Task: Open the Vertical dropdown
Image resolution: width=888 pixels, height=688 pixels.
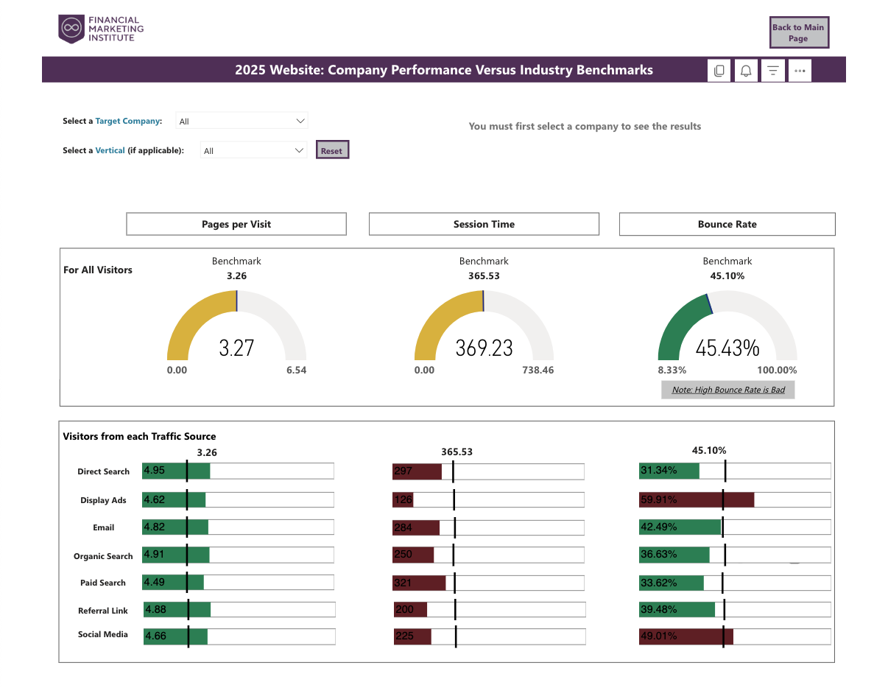Action: tap(253, 150)
